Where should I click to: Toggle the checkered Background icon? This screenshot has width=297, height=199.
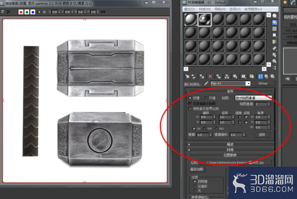(275, 29)
